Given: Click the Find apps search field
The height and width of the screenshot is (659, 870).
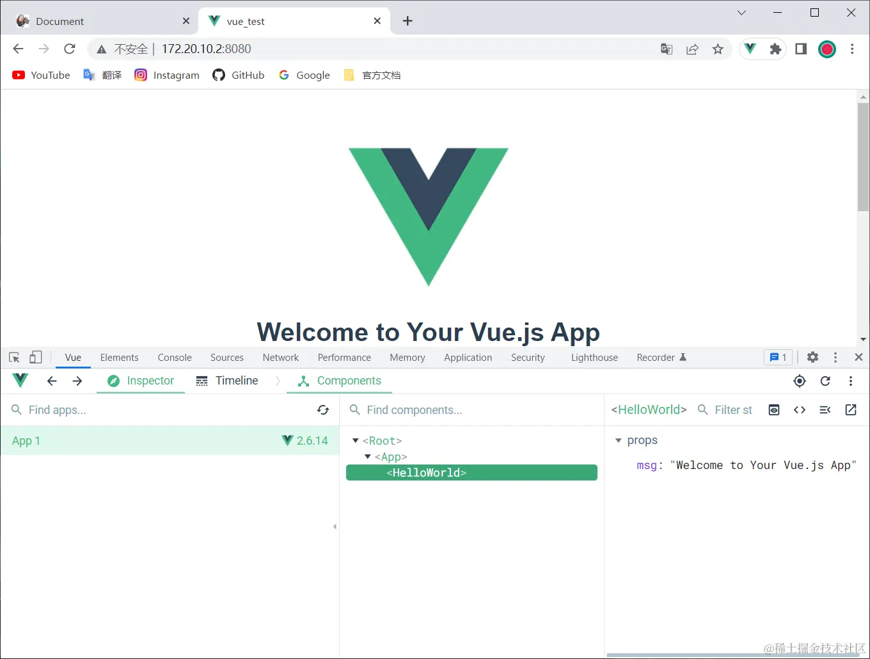Looking at the screenshot, I should tap(160, 409).
